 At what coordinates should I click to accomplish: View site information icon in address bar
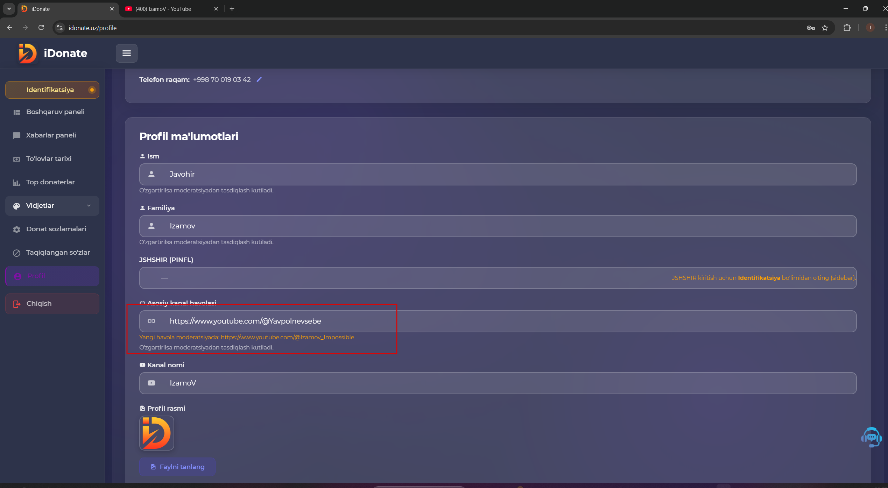60,28
